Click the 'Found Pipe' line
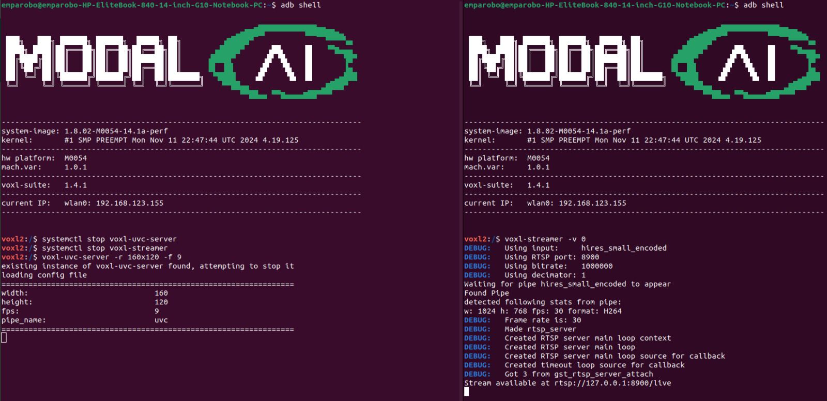 tap(486, 293)
